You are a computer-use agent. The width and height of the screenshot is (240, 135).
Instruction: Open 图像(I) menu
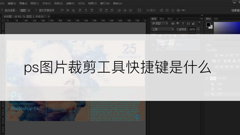(x=23, y=3)
